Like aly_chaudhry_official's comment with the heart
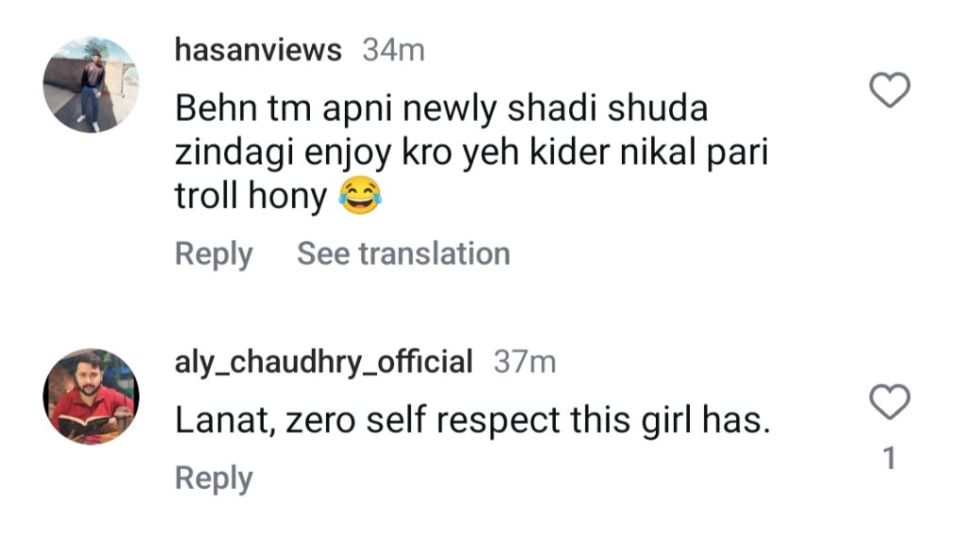 (888, 402)
